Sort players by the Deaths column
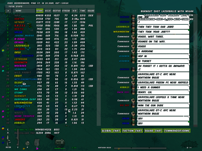The image size is (202, 151). point(57,11)
